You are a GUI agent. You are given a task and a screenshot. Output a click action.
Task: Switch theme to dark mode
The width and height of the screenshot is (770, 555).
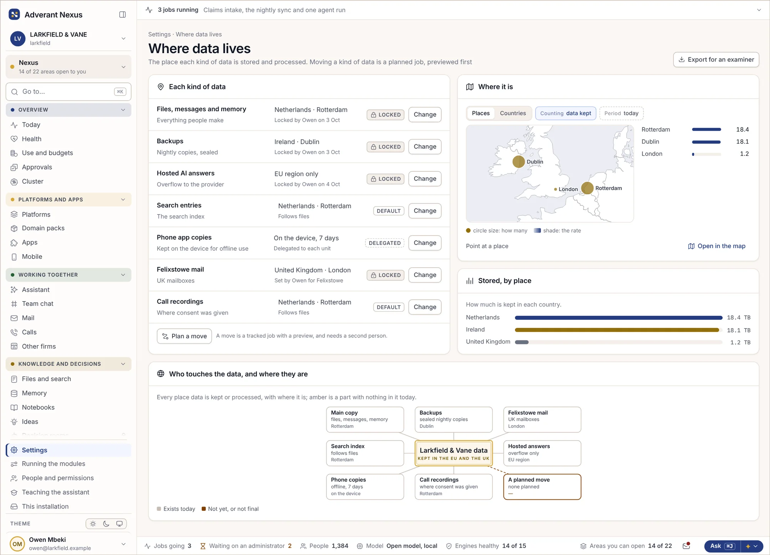pos(106,524)
